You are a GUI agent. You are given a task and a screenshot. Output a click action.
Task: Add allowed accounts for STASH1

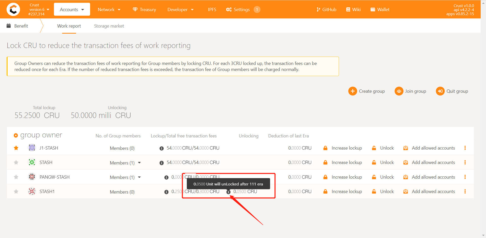(x=429, y=191)
